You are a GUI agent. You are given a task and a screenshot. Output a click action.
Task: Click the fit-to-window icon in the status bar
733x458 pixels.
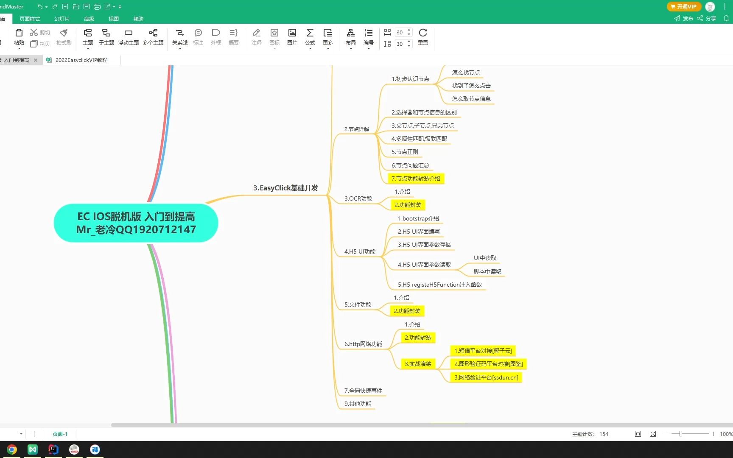coord(638,434)
